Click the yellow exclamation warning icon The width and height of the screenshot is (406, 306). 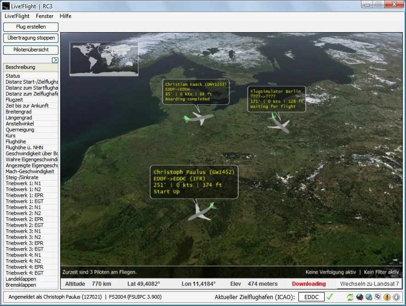click(x=387, y=297)
